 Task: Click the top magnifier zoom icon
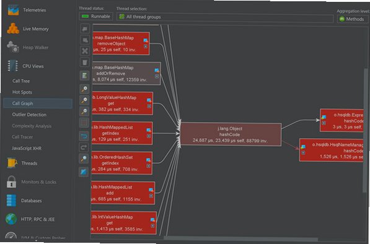pos(84,89)
